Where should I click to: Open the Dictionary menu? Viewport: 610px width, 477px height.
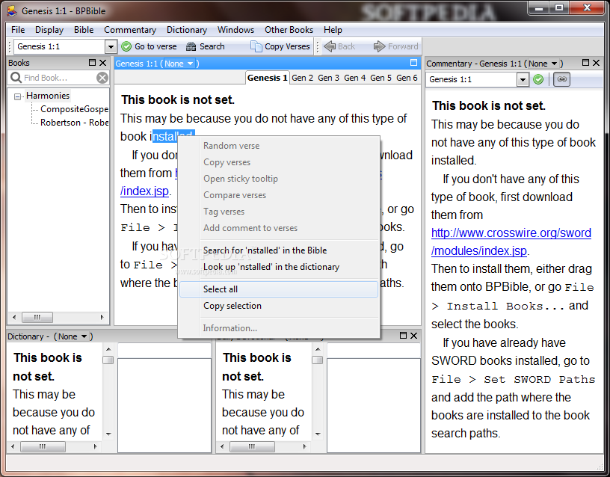pos(187,30)
